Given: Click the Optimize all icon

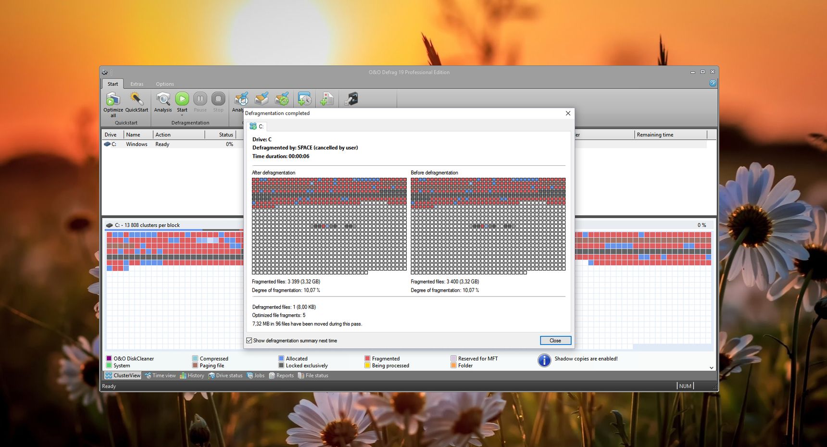Looking at the screenshot, I should tap(113, 99).
